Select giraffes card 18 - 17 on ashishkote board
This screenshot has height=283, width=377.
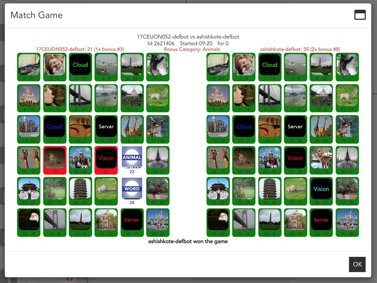(x=218, y=160)
